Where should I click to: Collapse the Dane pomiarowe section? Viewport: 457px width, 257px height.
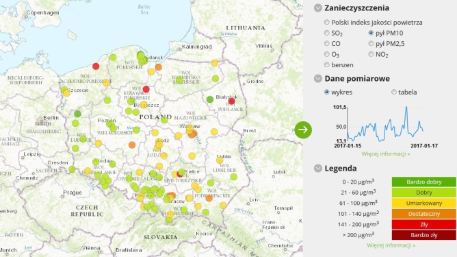(x=318, y=78)
